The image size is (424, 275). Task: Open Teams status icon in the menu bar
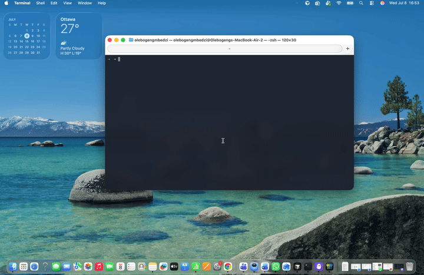[328, 3]
